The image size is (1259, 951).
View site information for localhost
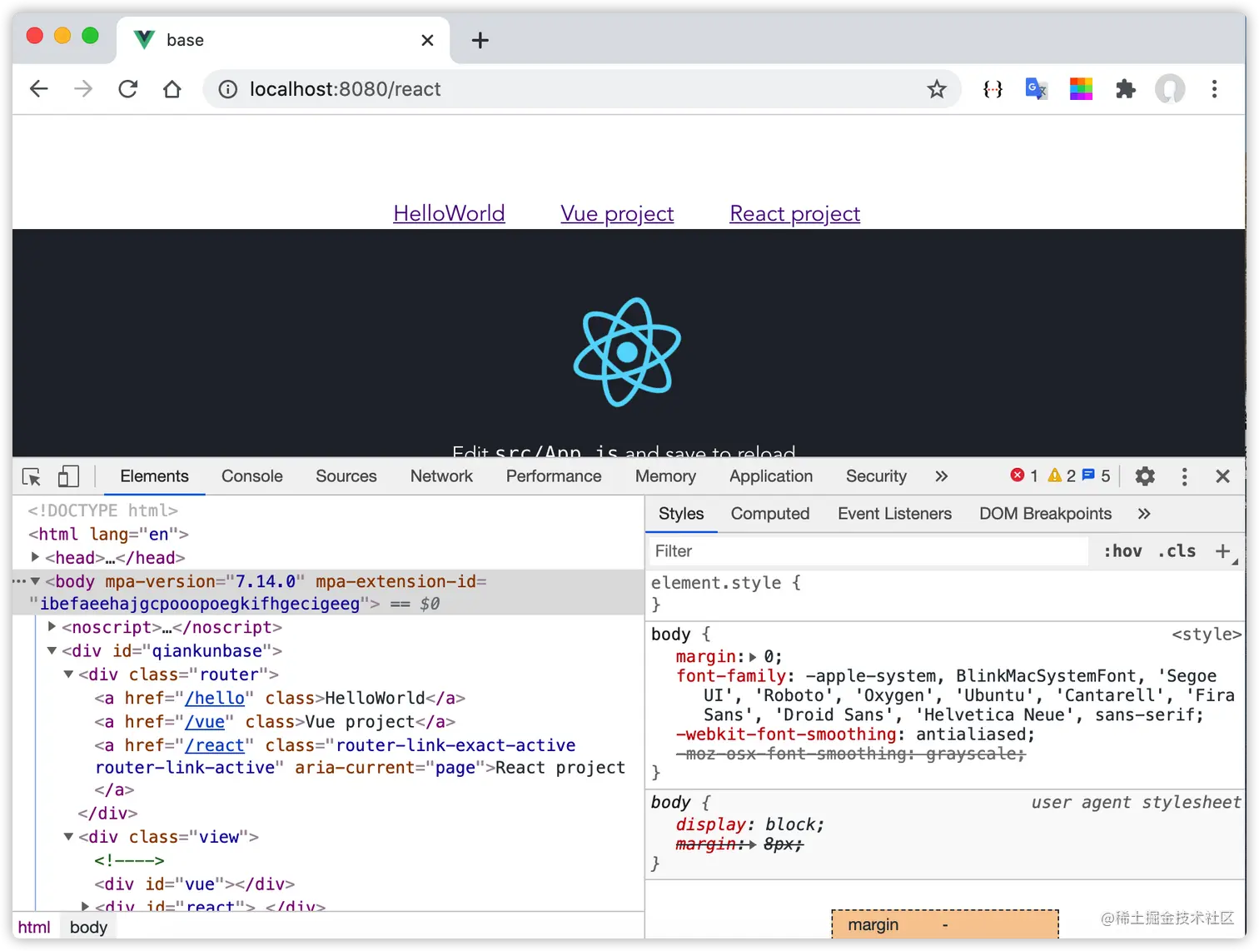tap(227, 89)
